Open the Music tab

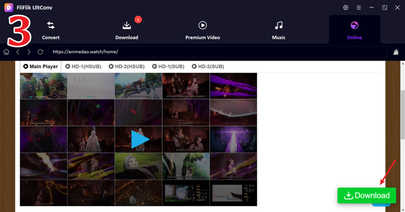pos(278,31)
